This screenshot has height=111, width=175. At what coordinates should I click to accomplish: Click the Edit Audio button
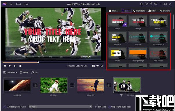(x=100, y=107)
